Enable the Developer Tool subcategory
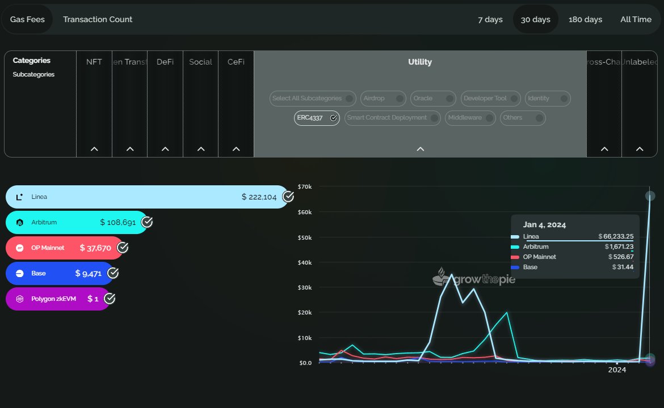The height and width of the screenshot is (408, 664). pos(490,99)
